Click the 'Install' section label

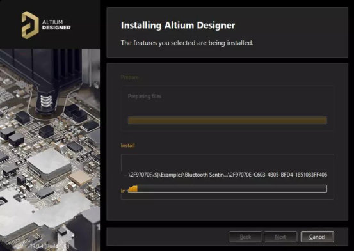[128, 146]
